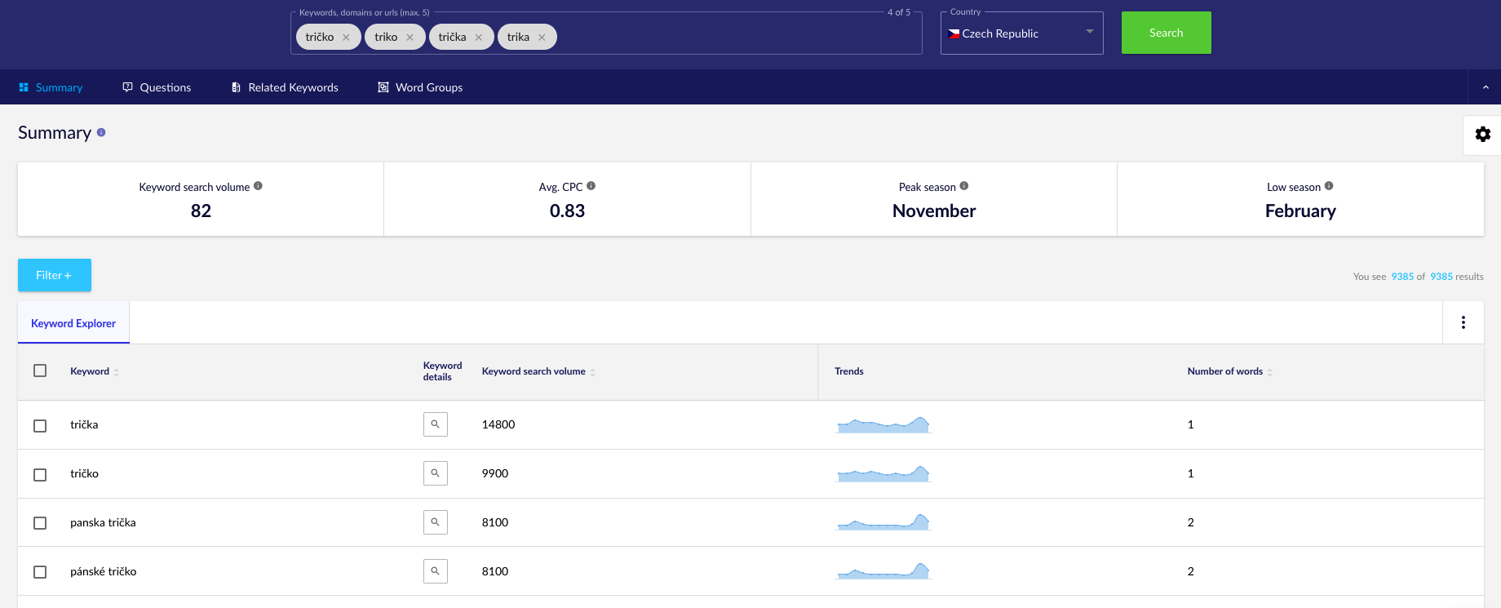Click the Czech Republic flag icon
This screenshot has width=1501, height=608.
tap(954, 33)
